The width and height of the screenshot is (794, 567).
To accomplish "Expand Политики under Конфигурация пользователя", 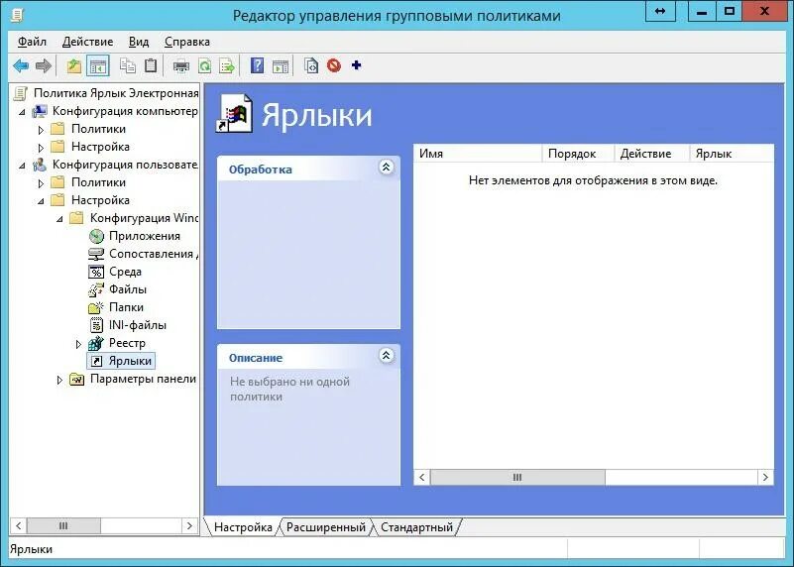I will (41, 183).
